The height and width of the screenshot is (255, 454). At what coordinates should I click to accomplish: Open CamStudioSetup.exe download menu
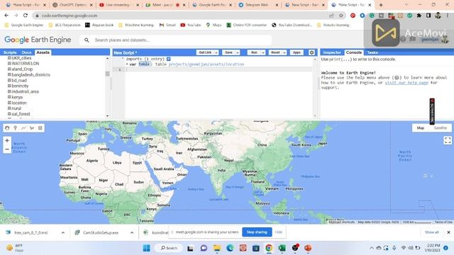pos(132,232)
